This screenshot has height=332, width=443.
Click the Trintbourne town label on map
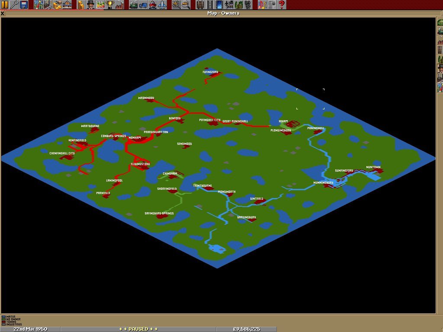202,186
